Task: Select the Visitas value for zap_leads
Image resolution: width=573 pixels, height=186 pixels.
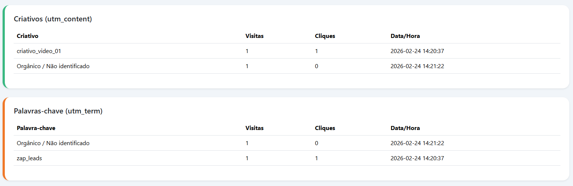Action: 247,158
